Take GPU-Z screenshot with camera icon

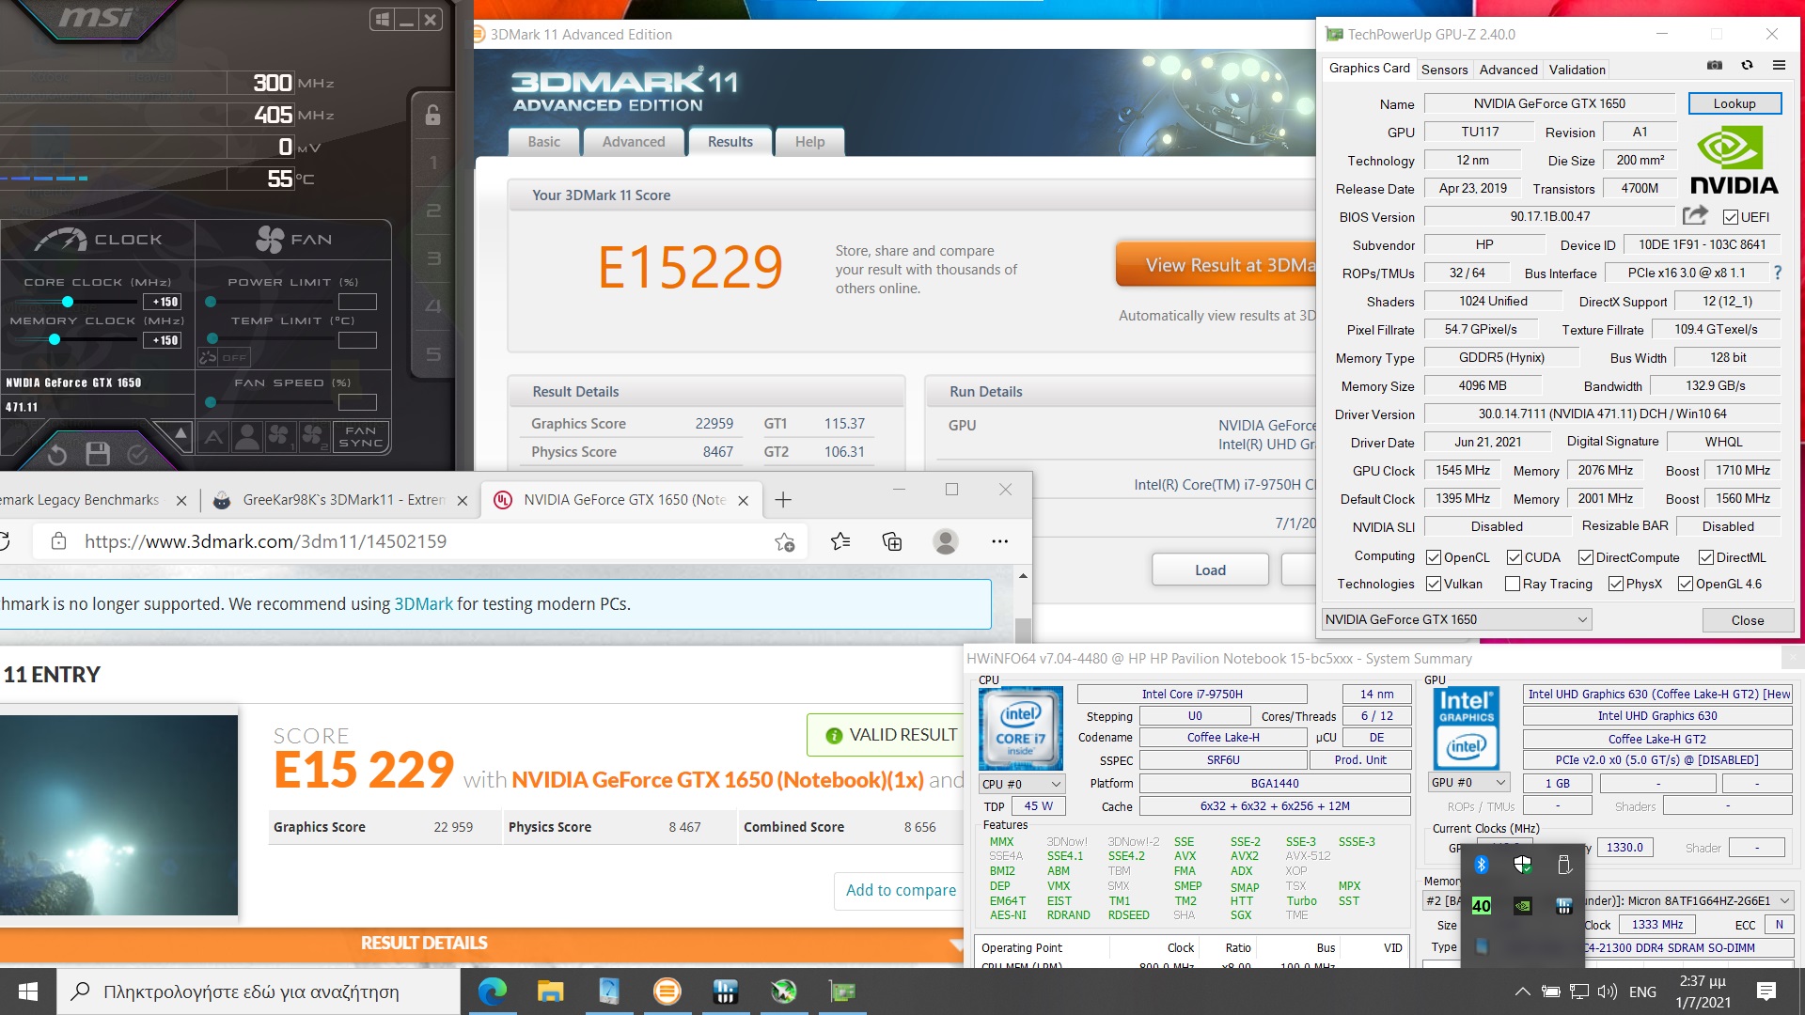[x=1715, y=66]
